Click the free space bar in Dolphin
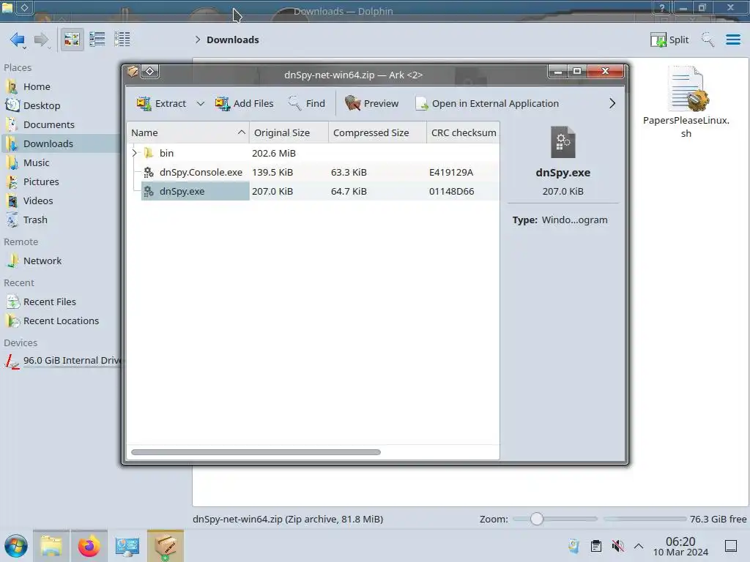Viewport: 750px width, 562px height. (645, 519)
